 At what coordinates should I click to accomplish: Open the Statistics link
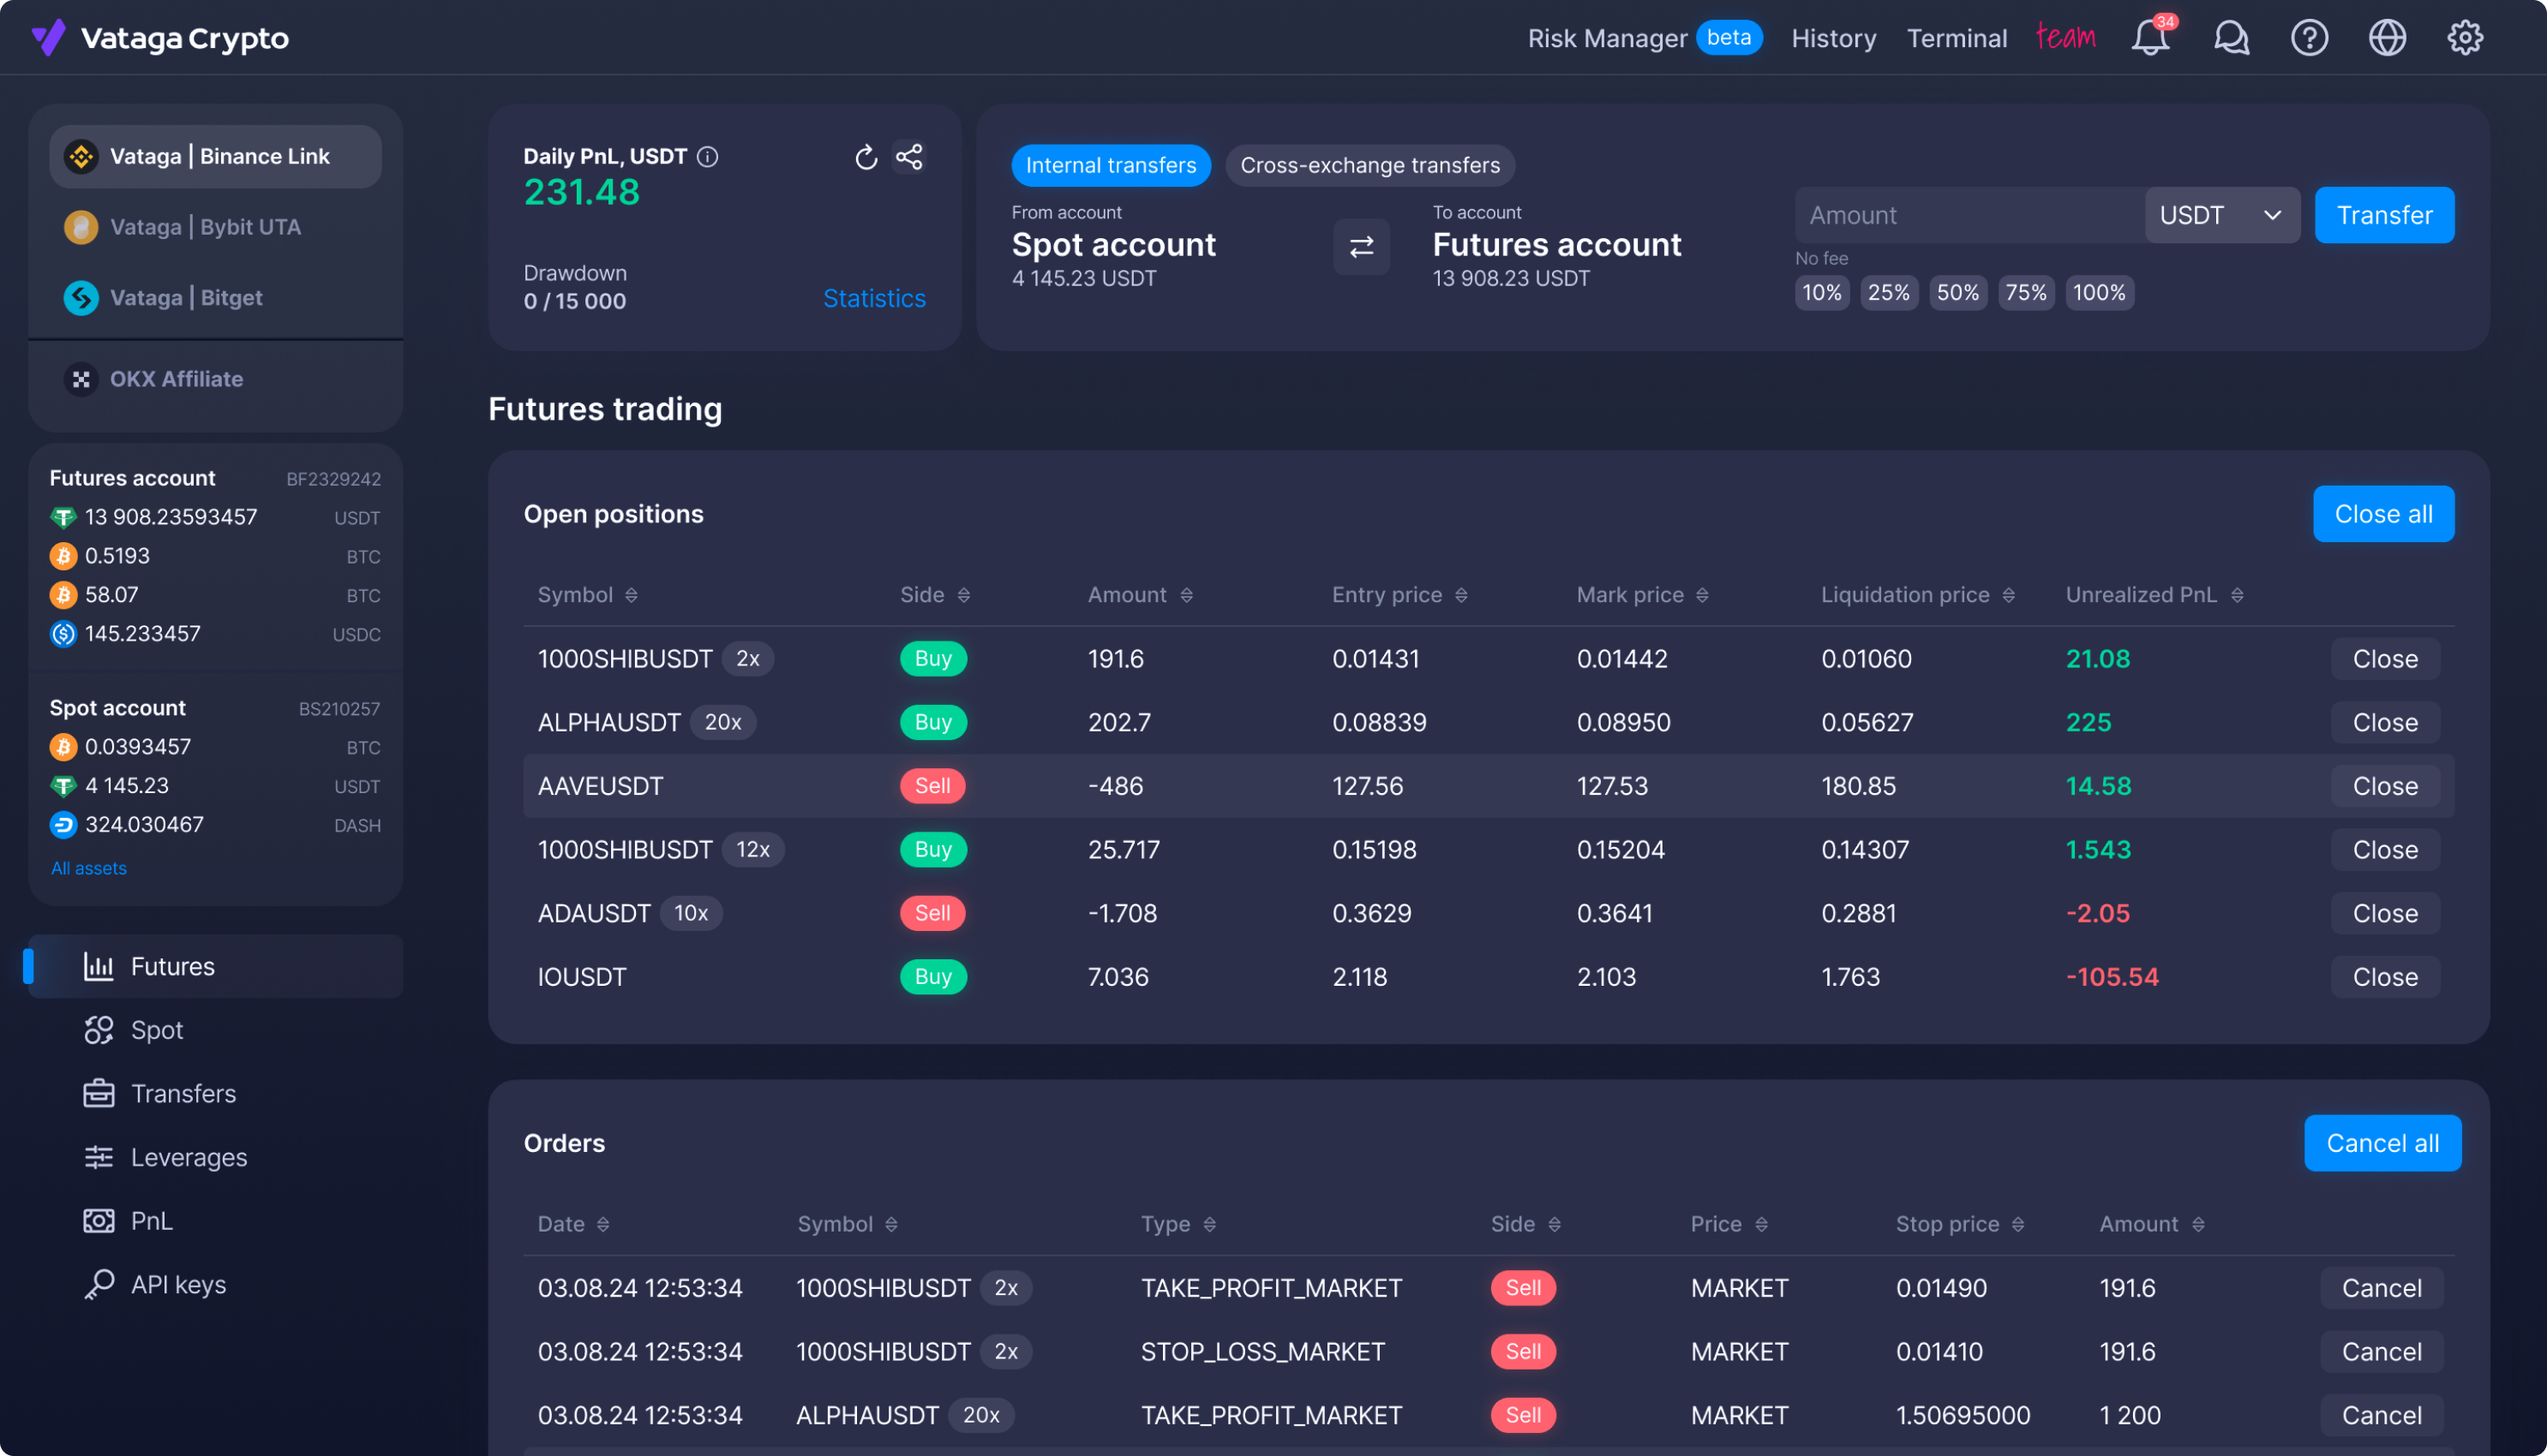coord(873,298)
